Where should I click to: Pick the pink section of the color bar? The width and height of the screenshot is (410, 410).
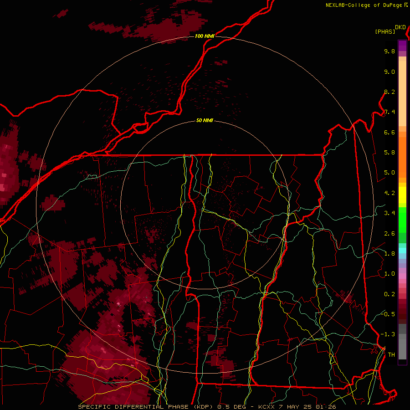pyautogui.click(x=402, y=276)
